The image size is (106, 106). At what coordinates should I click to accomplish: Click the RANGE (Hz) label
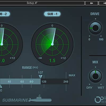[30, 68]
